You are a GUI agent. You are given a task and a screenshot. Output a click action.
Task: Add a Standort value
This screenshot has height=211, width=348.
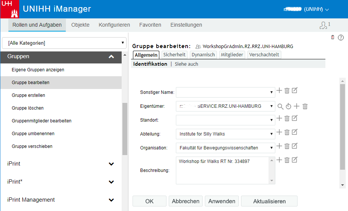(x=279, y=118)
